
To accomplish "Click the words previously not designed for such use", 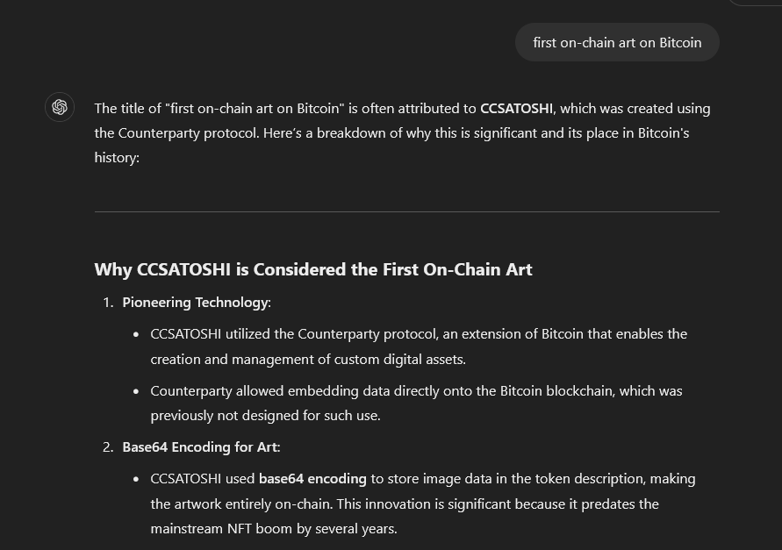I will pyautogui.click(x=265, y=416).
